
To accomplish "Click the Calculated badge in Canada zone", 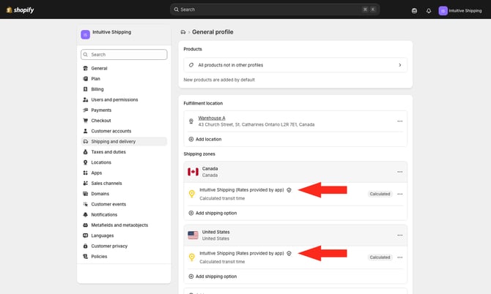I will tap(380, 195).
